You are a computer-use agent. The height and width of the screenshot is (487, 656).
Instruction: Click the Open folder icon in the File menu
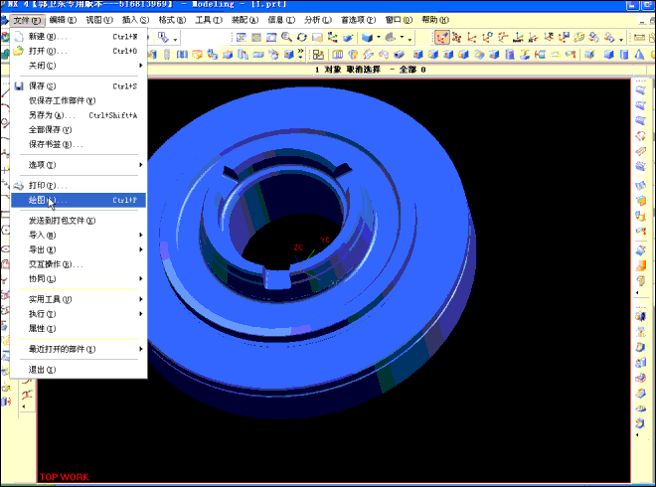click(x=19, y=51)
